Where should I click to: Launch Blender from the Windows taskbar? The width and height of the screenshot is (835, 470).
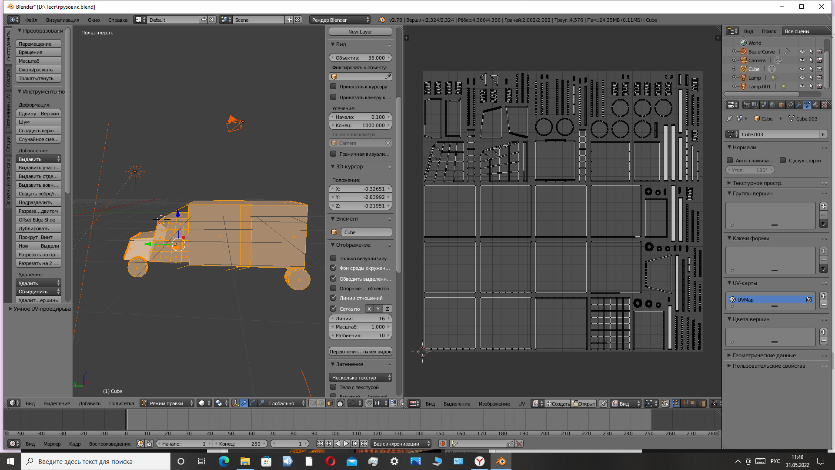(x=501, y=461)
